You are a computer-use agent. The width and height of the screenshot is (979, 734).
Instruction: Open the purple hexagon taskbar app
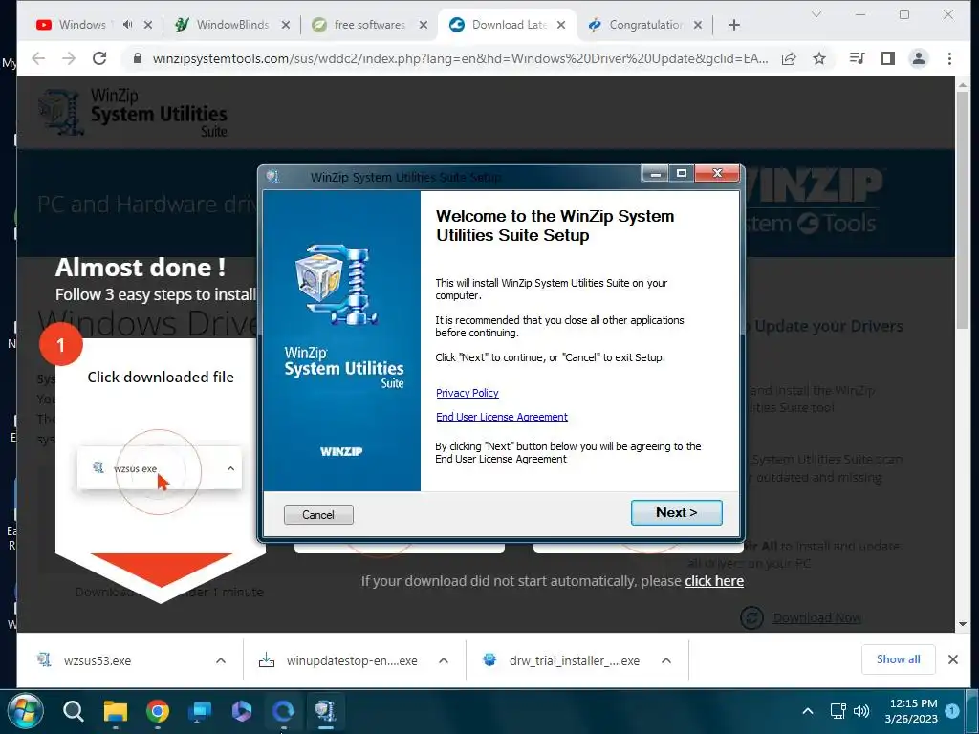(242, 711)
